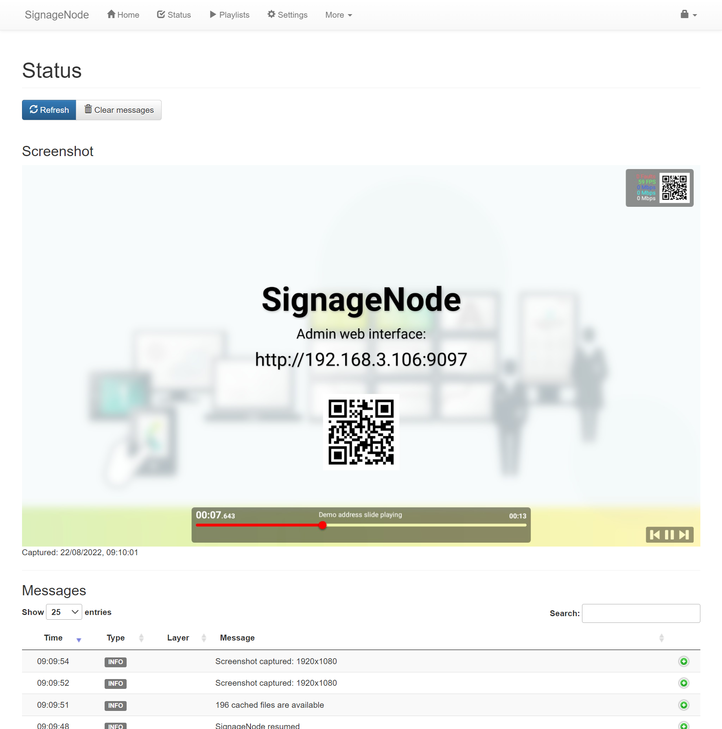Click the 00:13 duration label
722x729 pixels.
[x=518, y=516]
